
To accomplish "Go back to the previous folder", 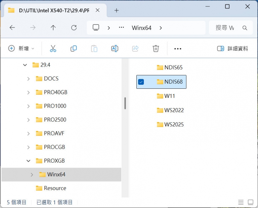I will pyautogui.click(x=12, y=28).
